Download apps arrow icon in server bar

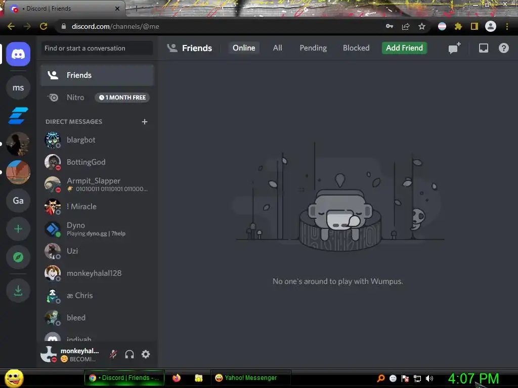[x=18, y=290]
